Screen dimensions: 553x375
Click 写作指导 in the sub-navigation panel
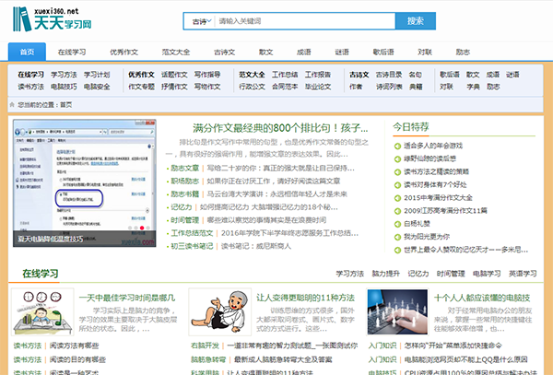click(x=207, y=75)
